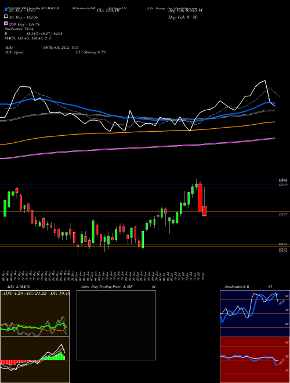Select the '50 Day - 132.06' legend text

point(24,17)
